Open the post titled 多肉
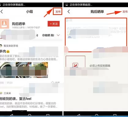 point(5,51)
